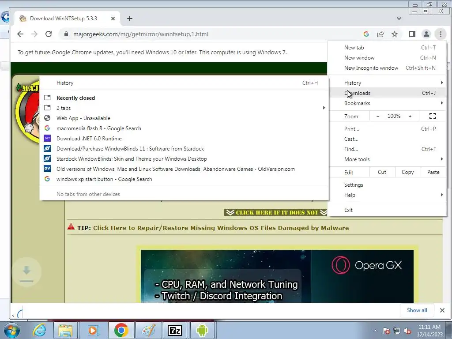Show hidden tray icons arrow
This screenshot has height=339, width=452.
(x=375, y=331)
